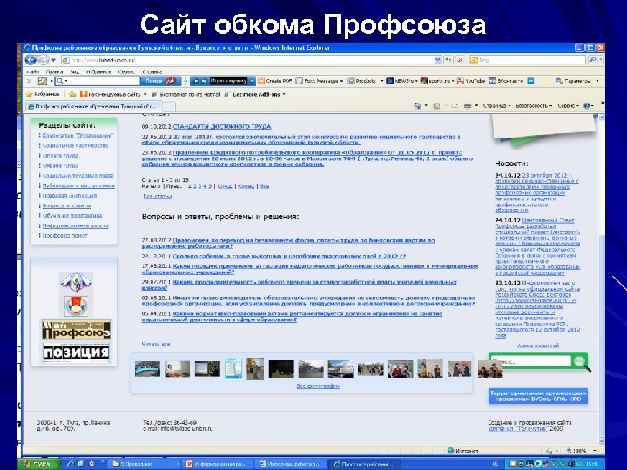The height and width of the screenshot is (470, 627).
Task: Select the current page's browser tab
Action: 93,106
